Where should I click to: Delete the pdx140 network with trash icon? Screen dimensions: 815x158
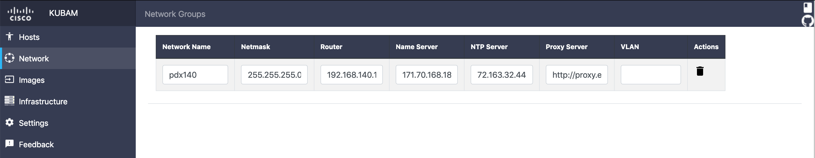tap(700, 71)
